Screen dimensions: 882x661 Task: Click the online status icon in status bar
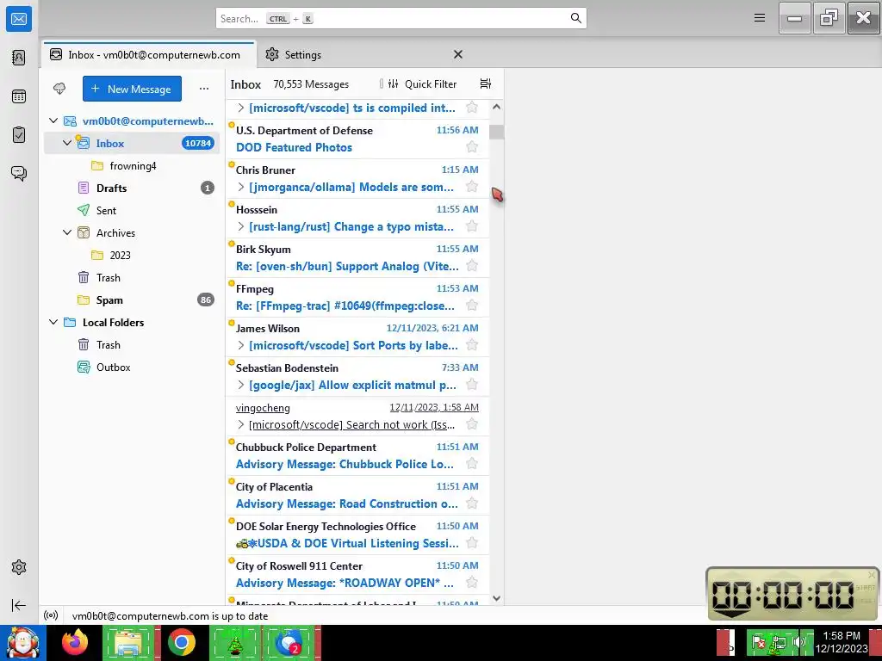pyautogui.click(x=51, y=615)
